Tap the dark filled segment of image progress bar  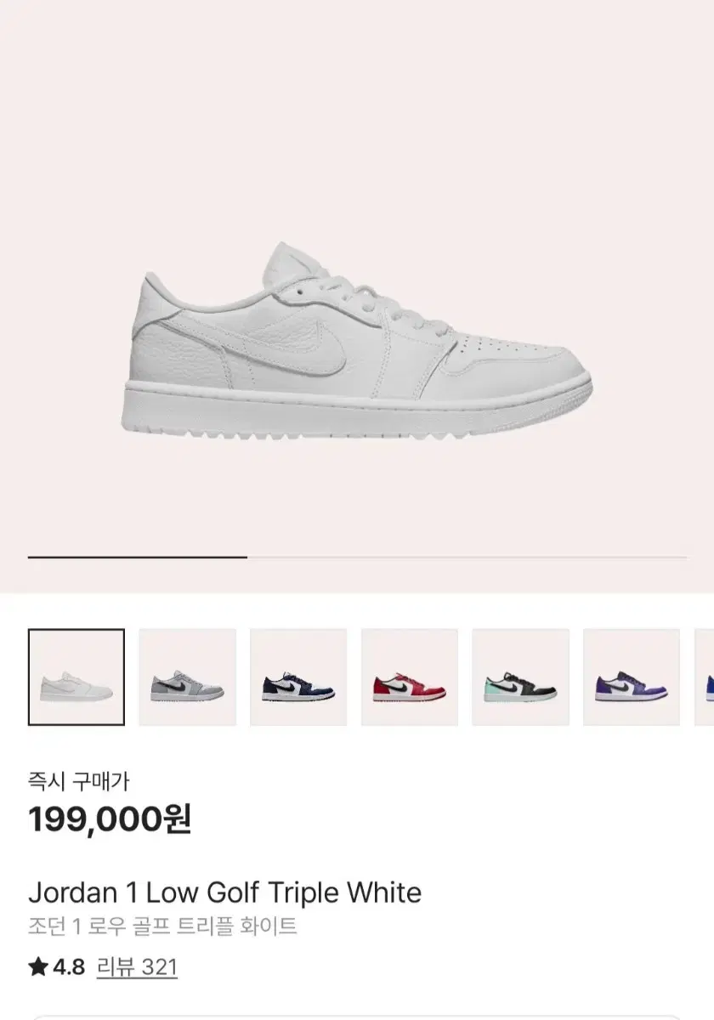[138, 557]
